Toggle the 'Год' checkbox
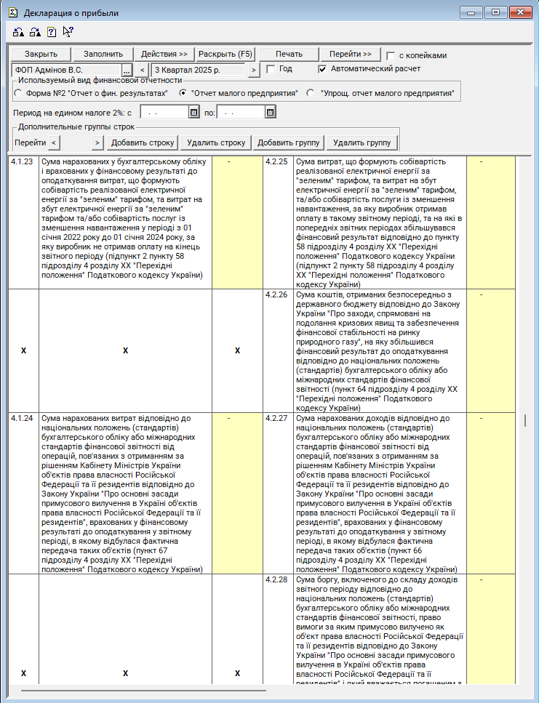 pyautogui.click(x=271, y=69)
